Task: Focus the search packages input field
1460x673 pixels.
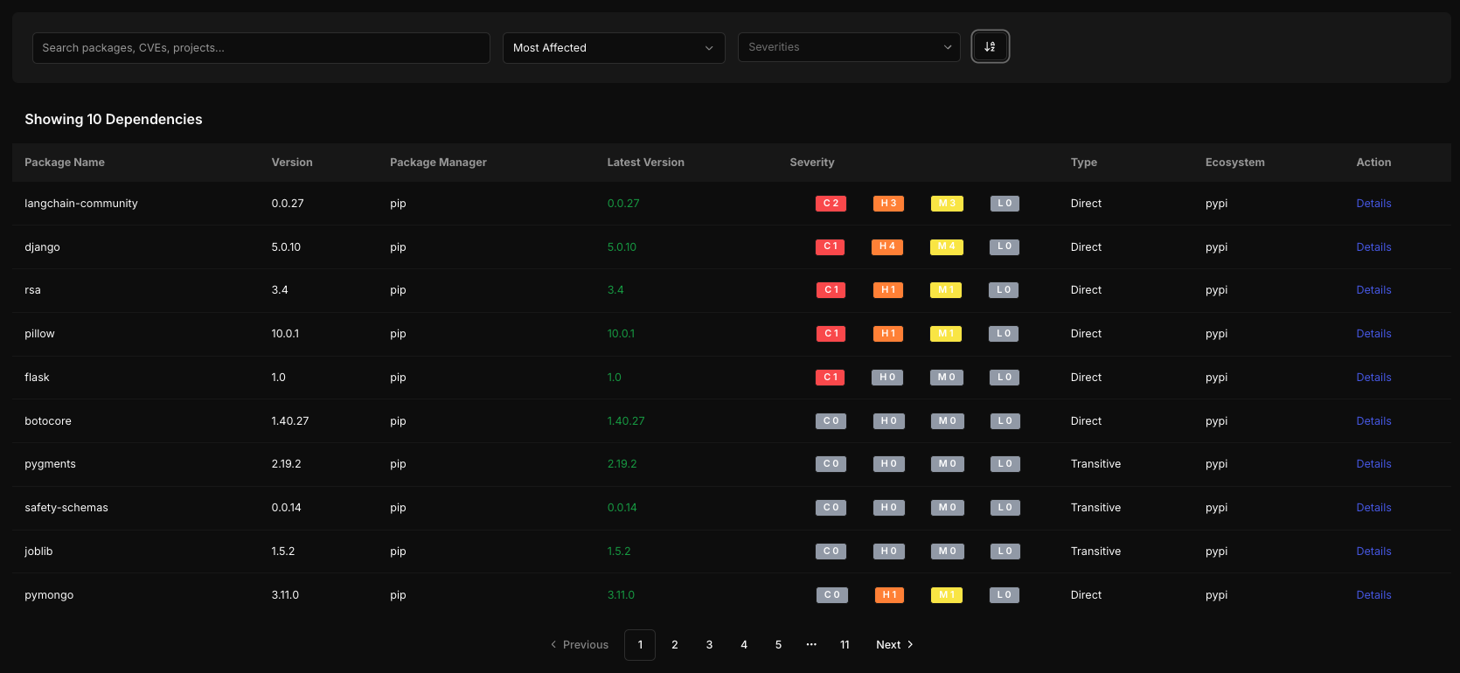Action: pos(261,48)
